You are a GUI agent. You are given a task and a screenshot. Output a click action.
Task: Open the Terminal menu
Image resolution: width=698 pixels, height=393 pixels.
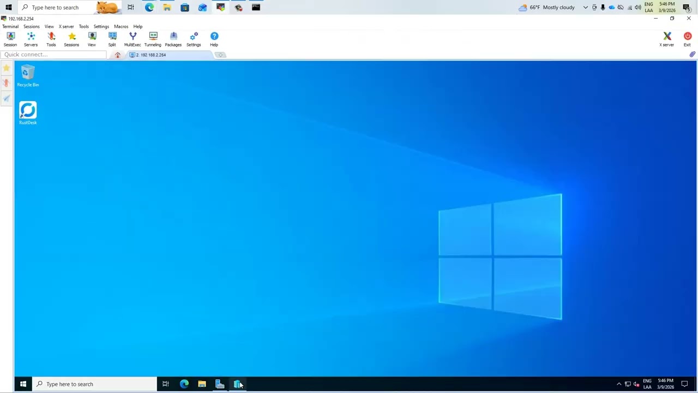pyautogui.click(x=10, y=26)
